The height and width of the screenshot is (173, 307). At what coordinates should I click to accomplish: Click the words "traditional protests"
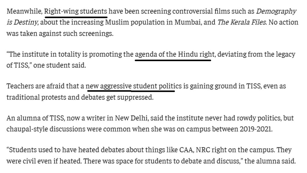32,98
